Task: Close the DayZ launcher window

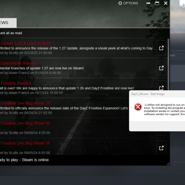Action: (166, 3)
